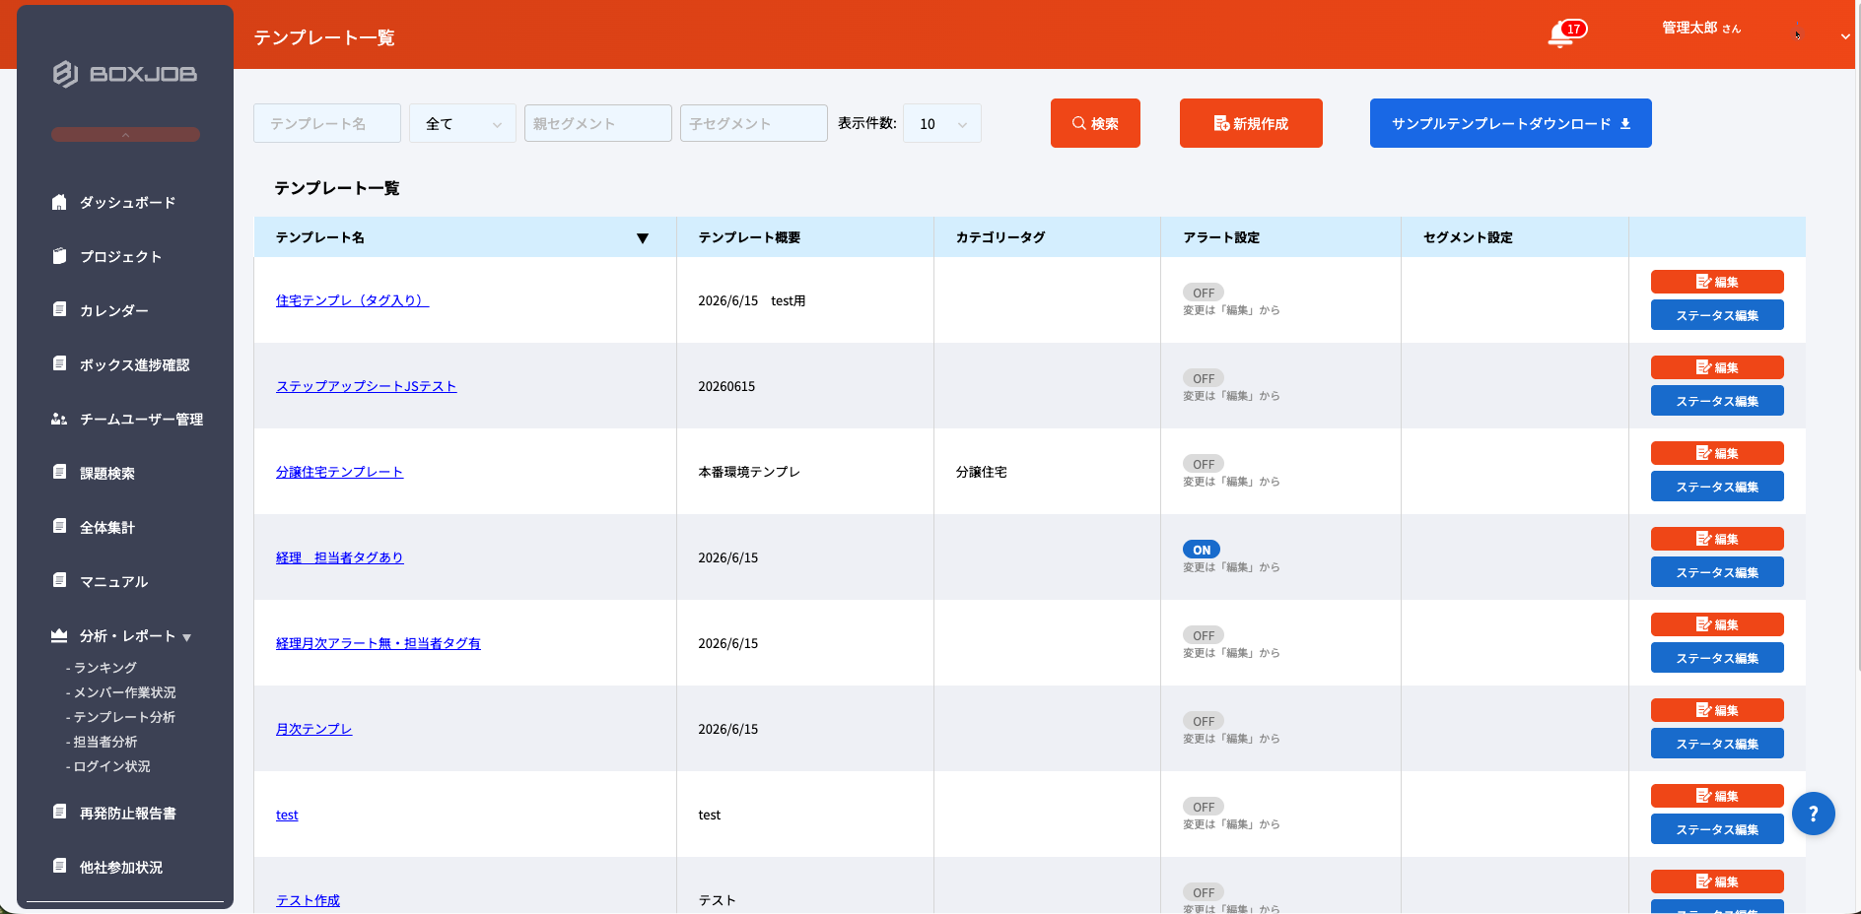Image resolution: width=1861 pixels, height=914 pixels.
Task: Open 再発防止報告書 in the sidebar
Action: (128, 814)
